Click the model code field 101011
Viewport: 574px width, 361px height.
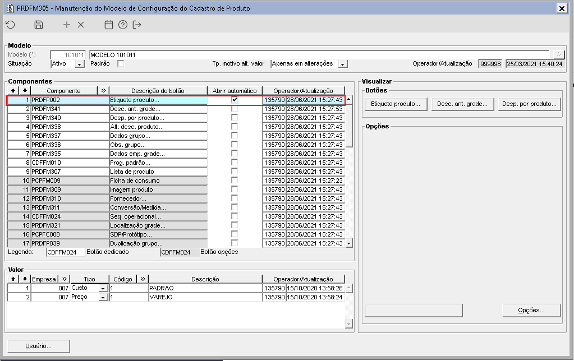[68, 55]
